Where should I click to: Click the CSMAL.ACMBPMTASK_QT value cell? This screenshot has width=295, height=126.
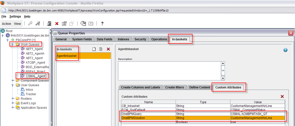click(x=257, y=114)
